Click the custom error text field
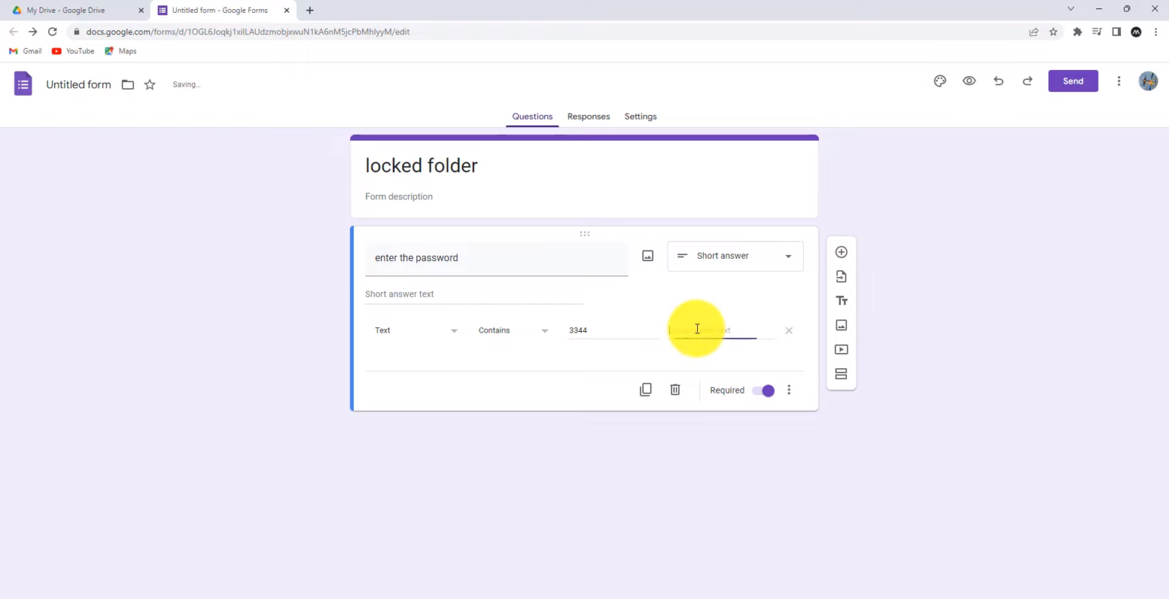This screenshot has height=599, width=1169. click(721, 330)
